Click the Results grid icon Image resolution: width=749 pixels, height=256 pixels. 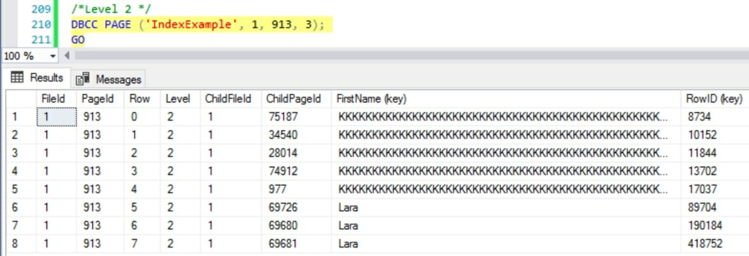click(18, 78)
